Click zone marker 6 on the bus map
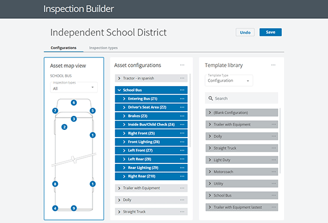The height and width of the screenshot is (223, 328). coord(74,102)
